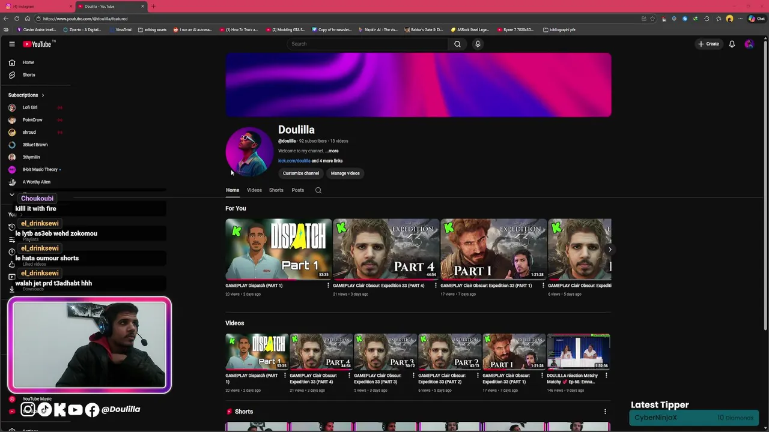
Task: Open VirusTotal bookmark
Action: click(x=120, y=29)
